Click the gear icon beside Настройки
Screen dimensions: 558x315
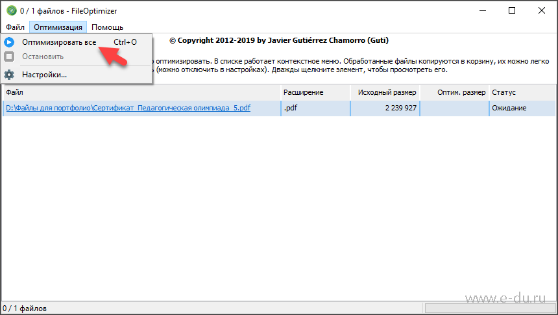click(9, 75)
